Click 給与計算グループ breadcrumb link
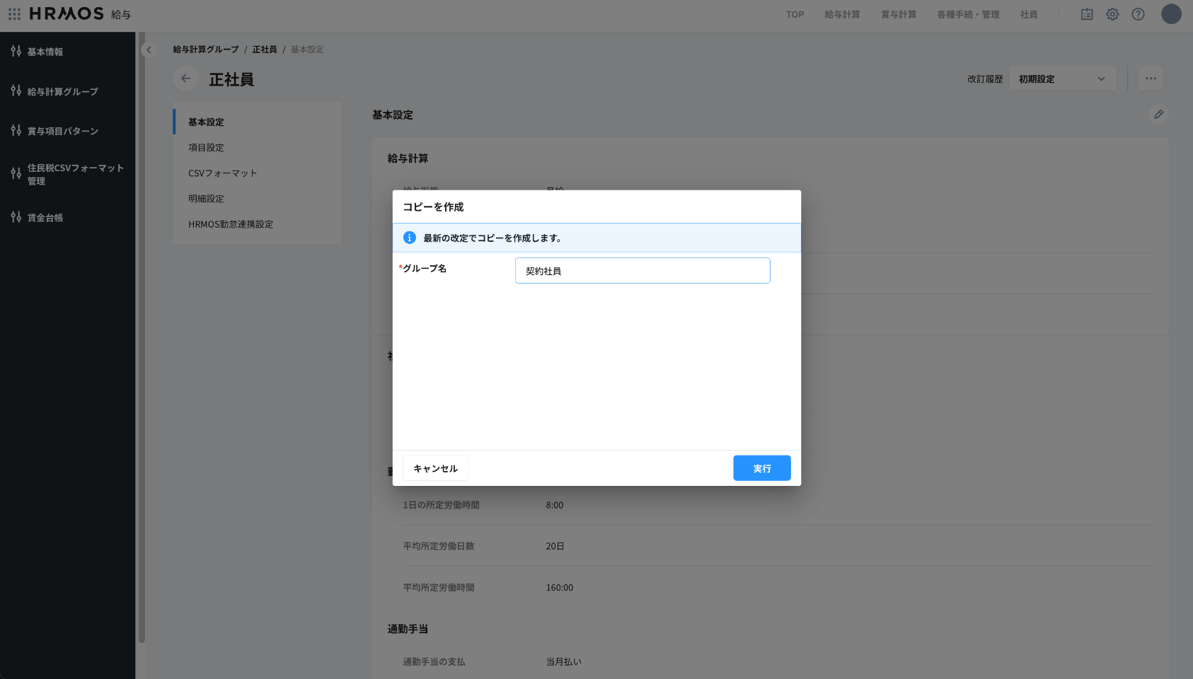 (x=206, y=50)
